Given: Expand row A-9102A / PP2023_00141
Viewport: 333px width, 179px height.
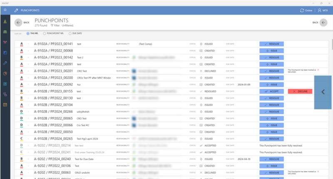Looking at the screenshot, I should click(x=28, y=43).
